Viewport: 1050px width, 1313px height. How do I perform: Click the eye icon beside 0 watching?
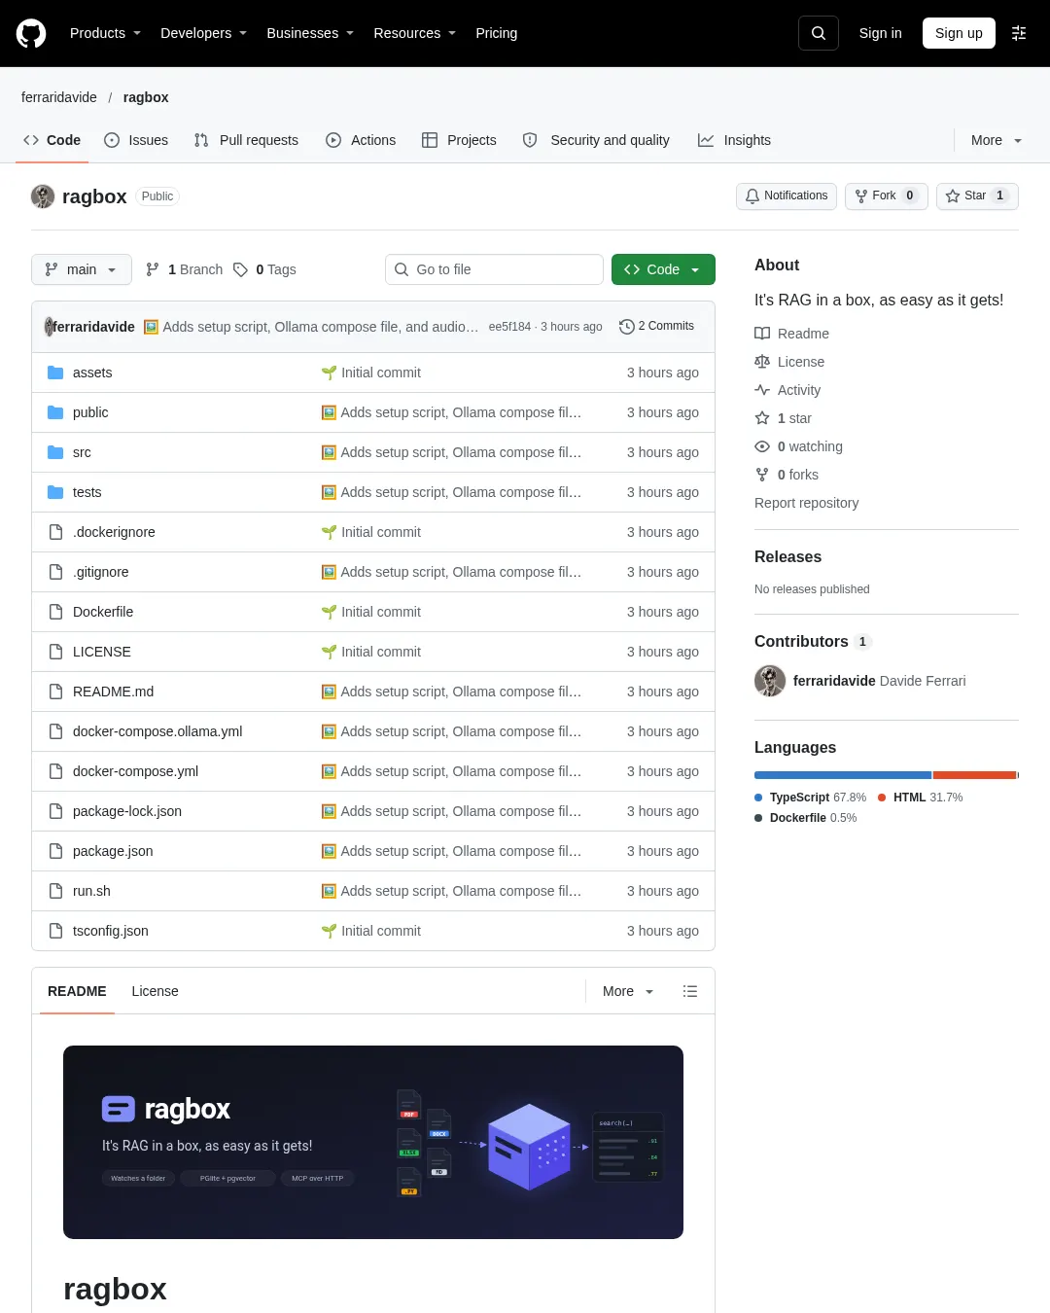tap(762, 446)
